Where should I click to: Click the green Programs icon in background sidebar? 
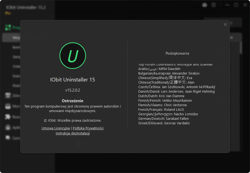click(x=8, y=27)
